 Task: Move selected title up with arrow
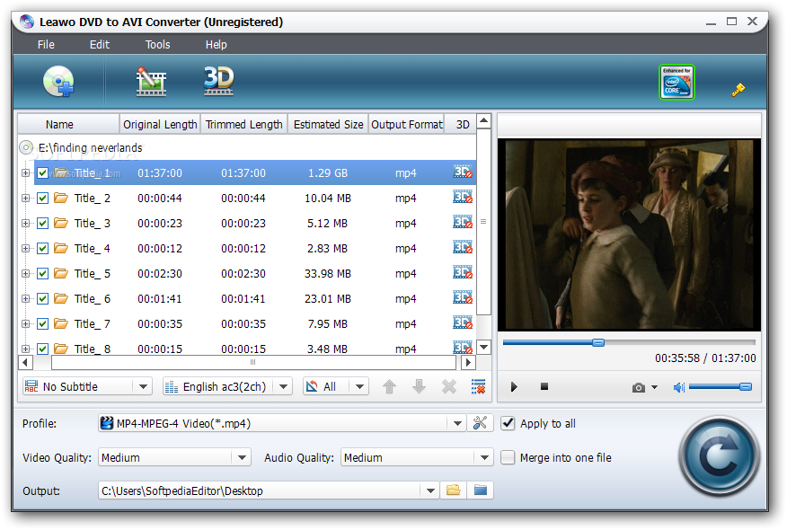(x=389, y=386)
